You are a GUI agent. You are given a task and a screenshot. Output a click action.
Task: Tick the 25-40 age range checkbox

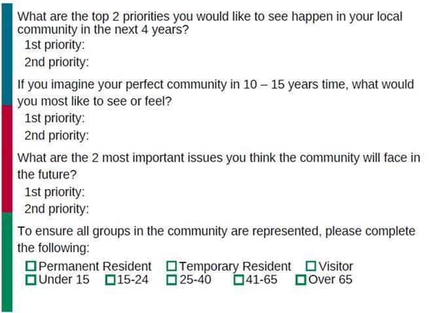point(172,280)
